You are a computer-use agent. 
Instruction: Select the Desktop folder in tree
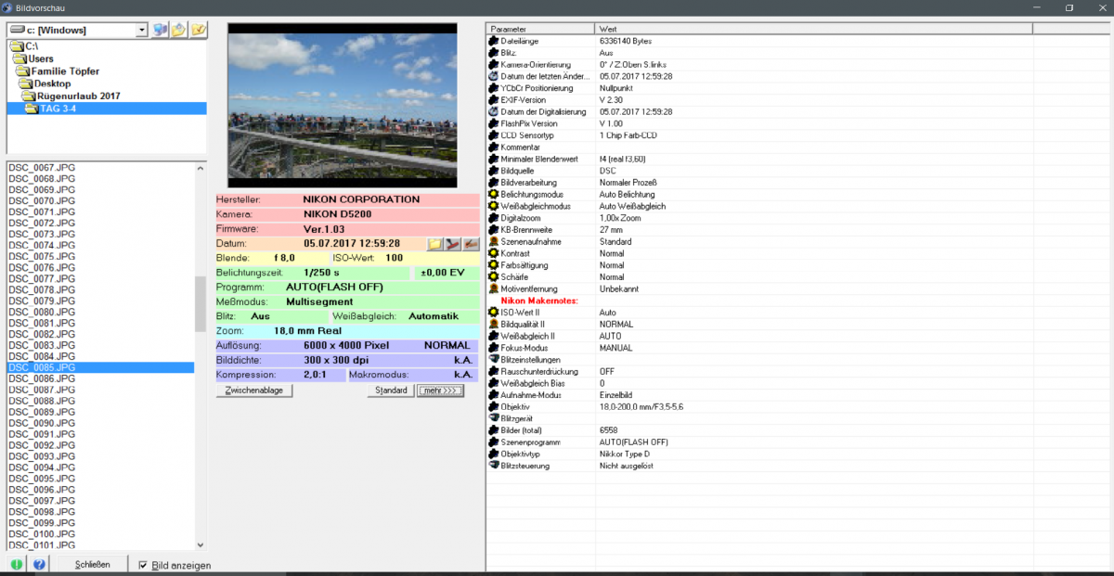(46, 83)
